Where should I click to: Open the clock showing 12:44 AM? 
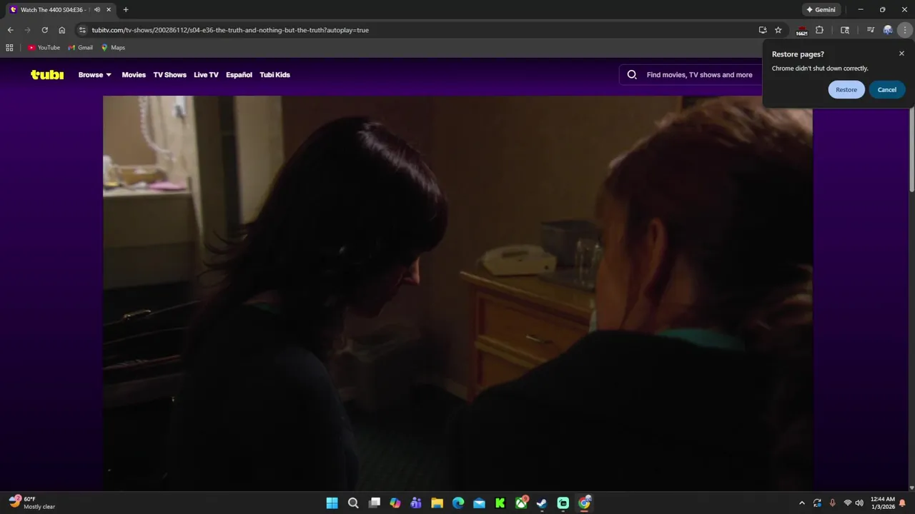[x=883, y=503]
